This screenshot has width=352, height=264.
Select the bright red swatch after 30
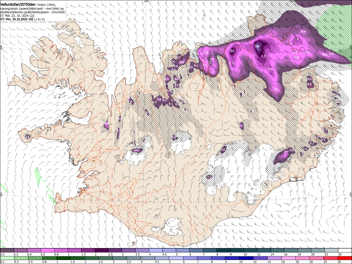pyautogui.click(x=345, y=258)
